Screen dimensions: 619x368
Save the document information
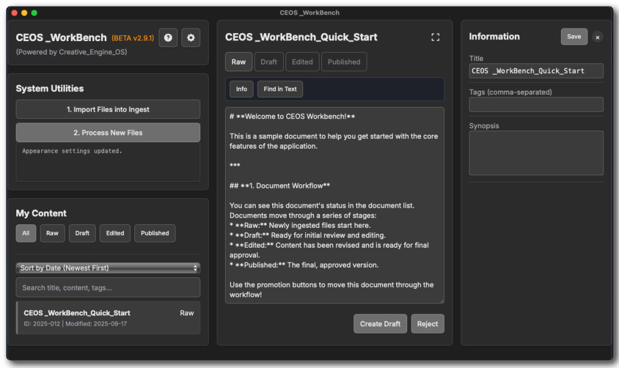[x=573, y=36]
